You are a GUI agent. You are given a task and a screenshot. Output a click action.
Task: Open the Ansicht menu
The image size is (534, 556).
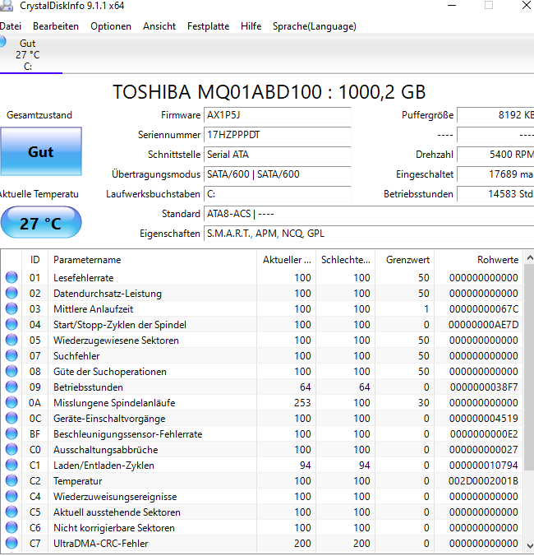tap(159, 26)
